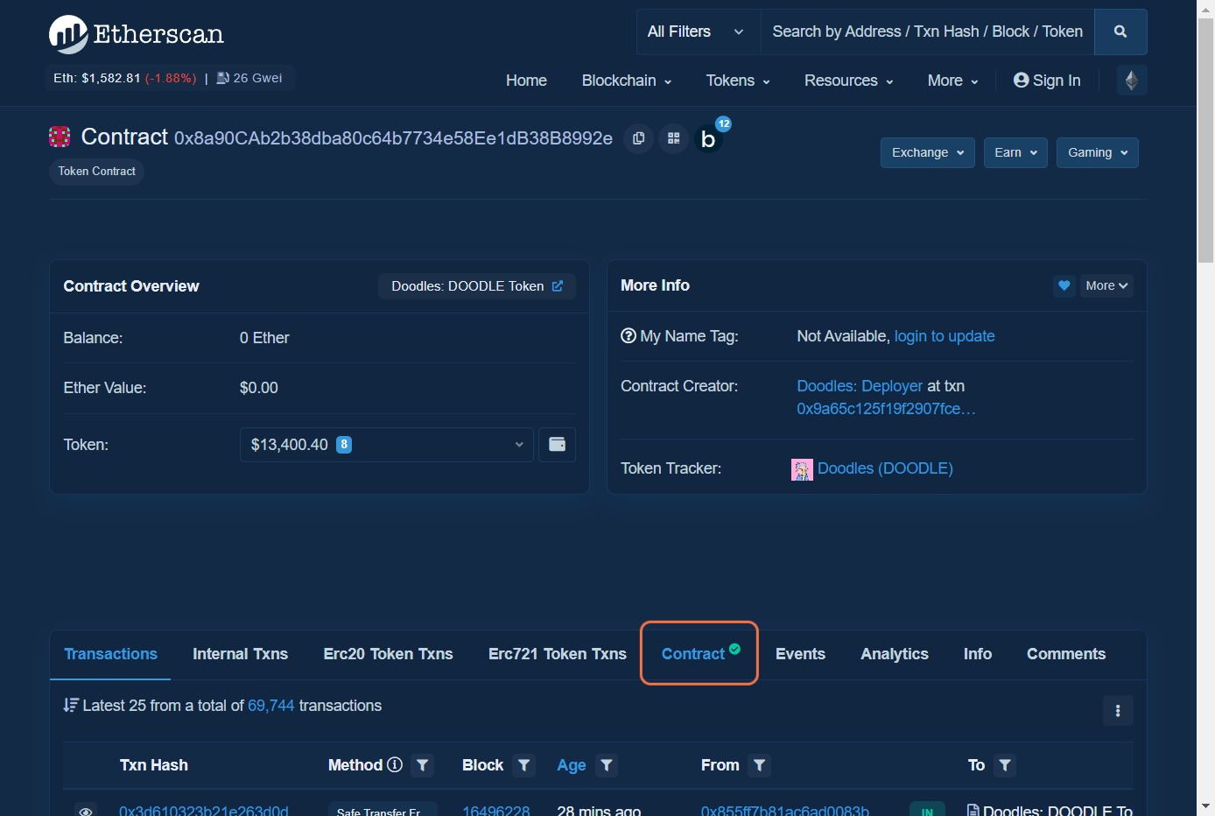1215x816 pixels.
Task: Click the 'login to update' link
Action: (x=945, y=336)
